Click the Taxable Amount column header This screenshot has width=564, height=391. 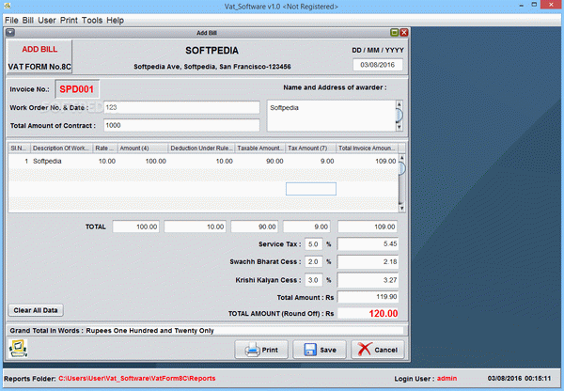pos(260,148)
